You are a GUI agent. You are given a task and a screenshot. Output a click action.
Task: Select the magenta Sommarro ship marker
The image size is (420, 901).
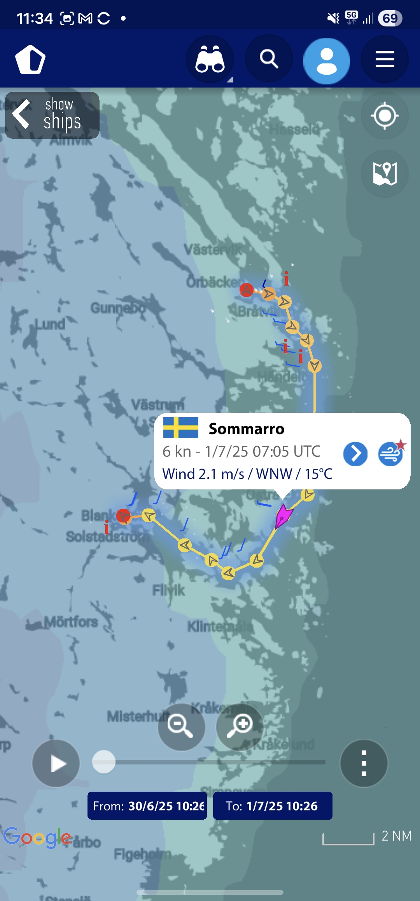[x=283, y=516]
